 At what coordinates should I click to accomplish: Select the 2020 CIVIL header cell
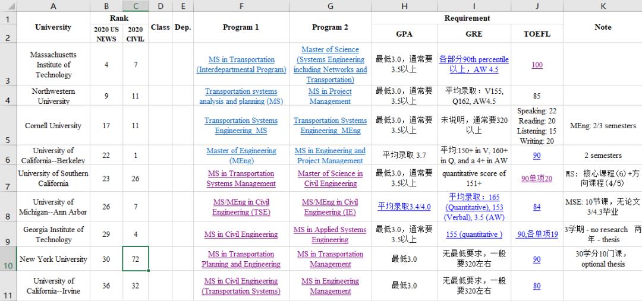136,33
